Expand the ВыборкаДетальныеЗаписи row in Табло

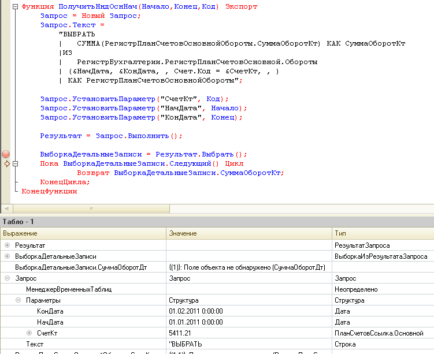coord(7,256)
